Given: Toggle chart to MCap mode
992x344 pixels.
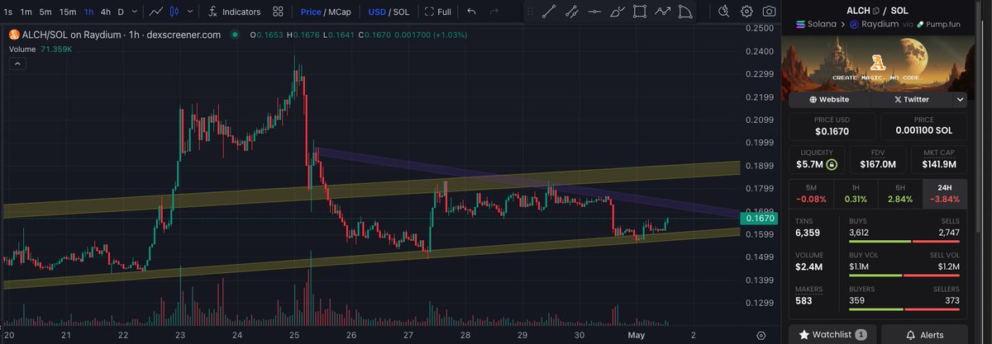Looking at the screenshot, I should pyautogui.click(x=341, y=12).
